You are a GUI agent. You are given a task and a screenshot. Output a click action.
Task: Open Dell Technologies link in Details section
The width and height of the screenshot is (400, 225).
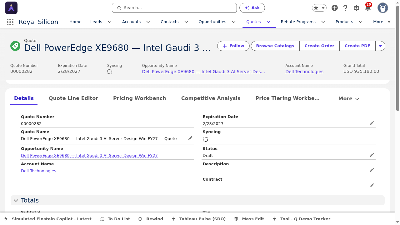[x=38, y=171]
